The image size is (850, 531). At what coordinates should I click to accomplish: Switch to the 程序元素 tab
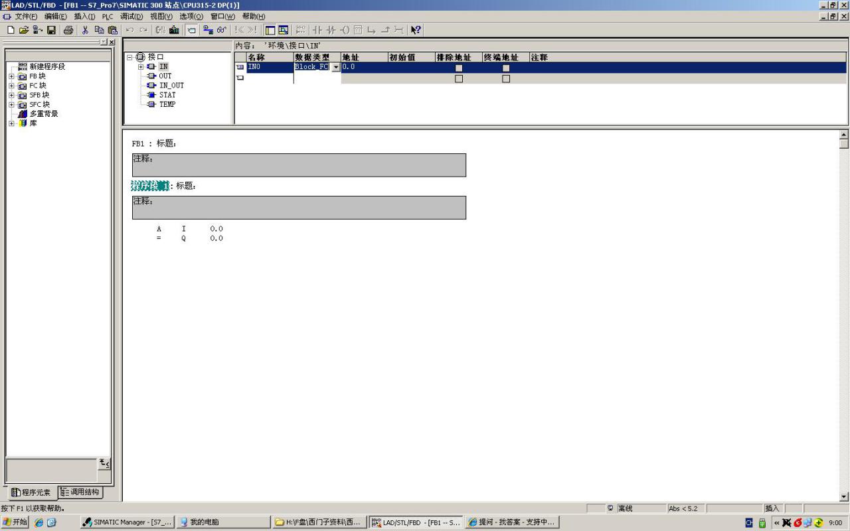click(31, 493)
